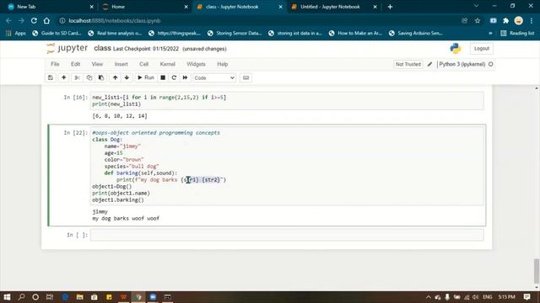Click the In [16] list comprehension cell

(287, 101)
